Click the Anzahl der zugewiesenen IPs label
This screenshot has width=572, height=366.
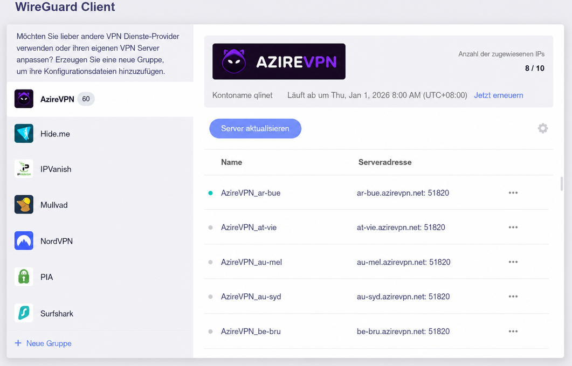coord(501,54)
